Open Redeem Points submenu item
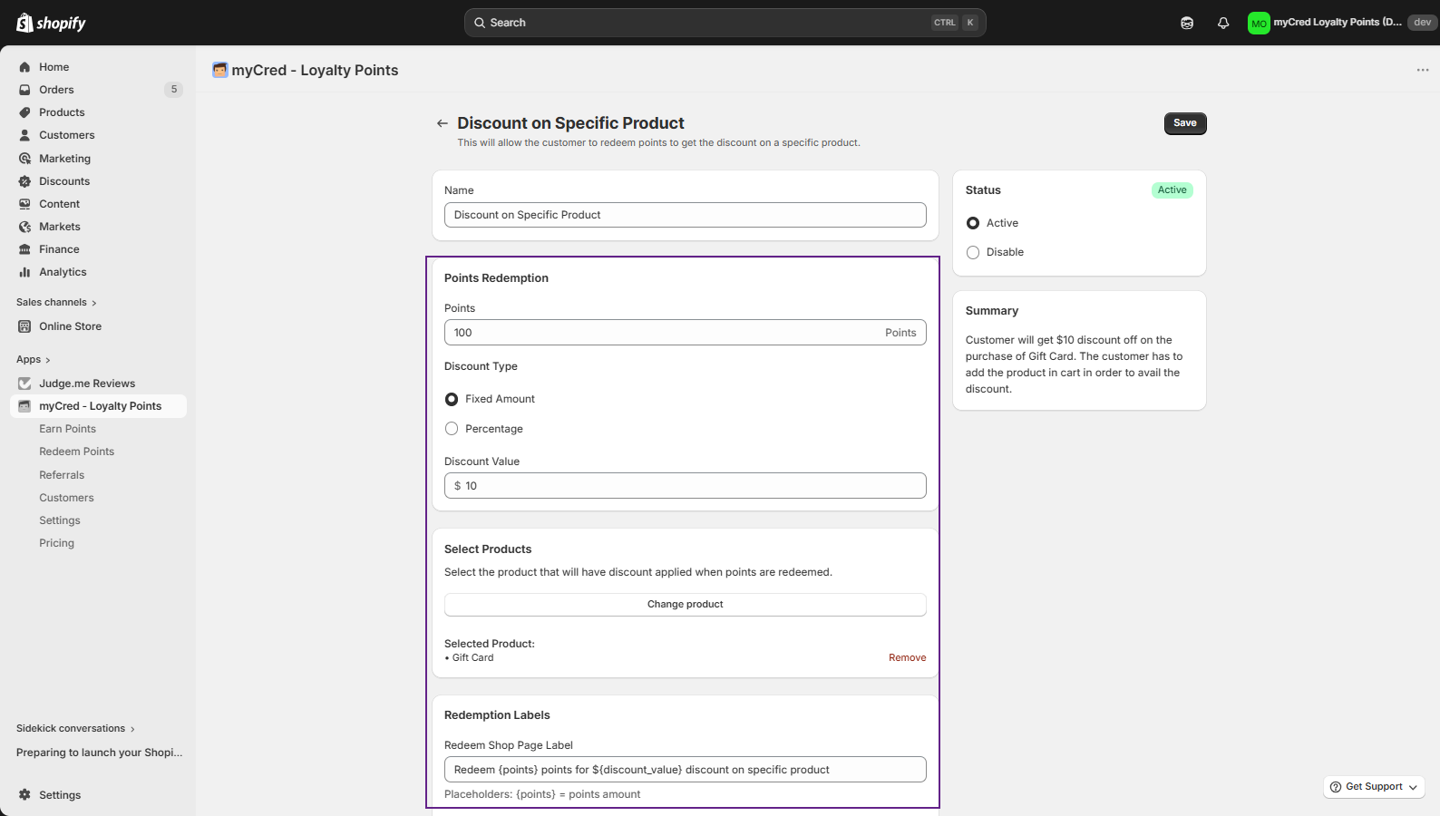The image size is (1440, 816). (x=76, y=452)
